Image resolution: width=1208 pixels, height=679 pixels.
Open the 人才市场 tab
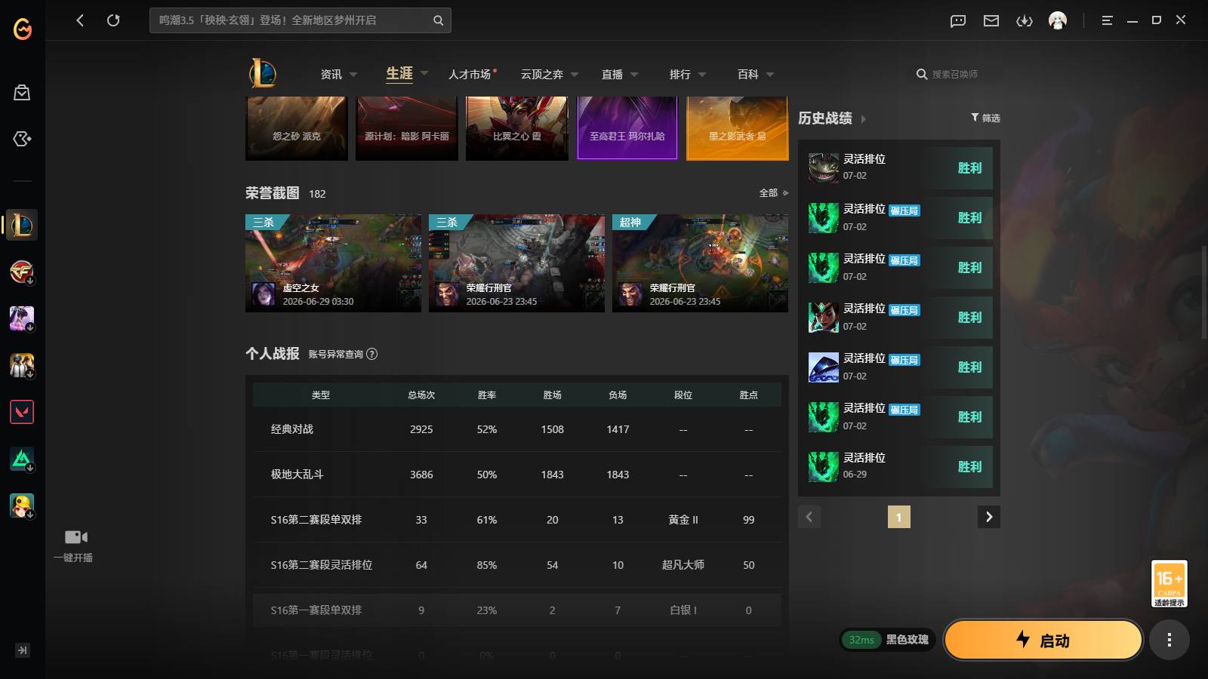pyautogui.click(x=471, y=74)
